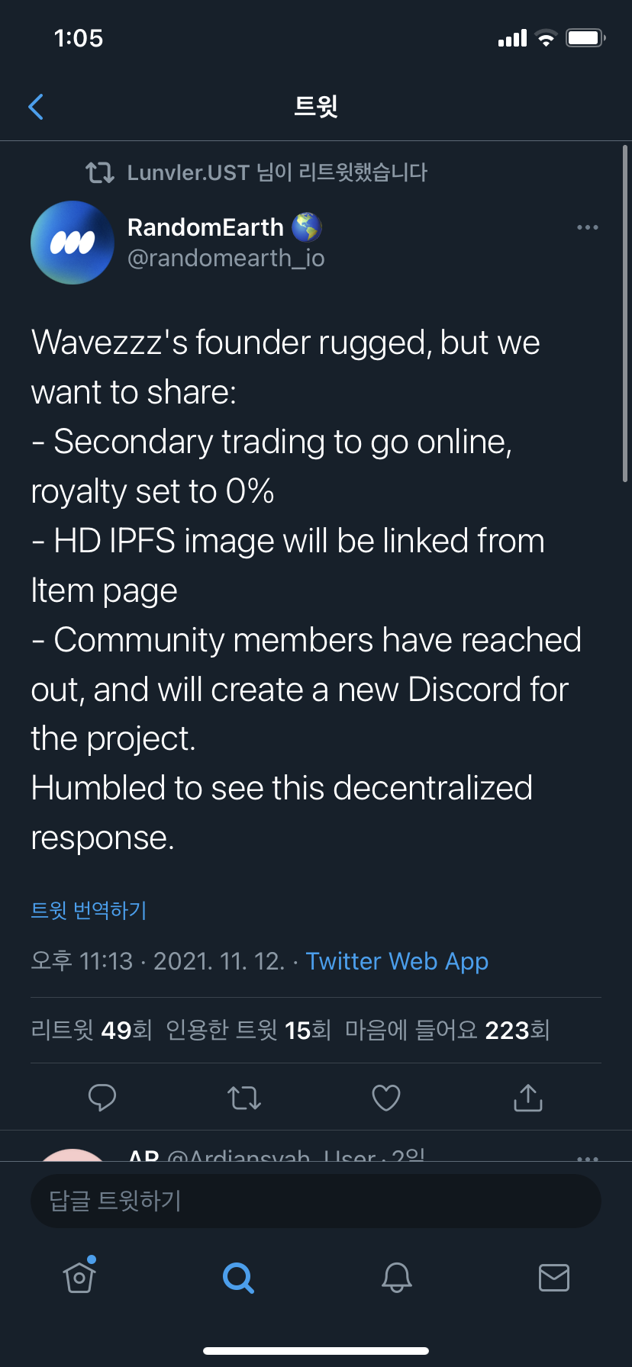
Task: View the 인용한 트윗 15회 quote tweets
Action: click(249, 1031)
